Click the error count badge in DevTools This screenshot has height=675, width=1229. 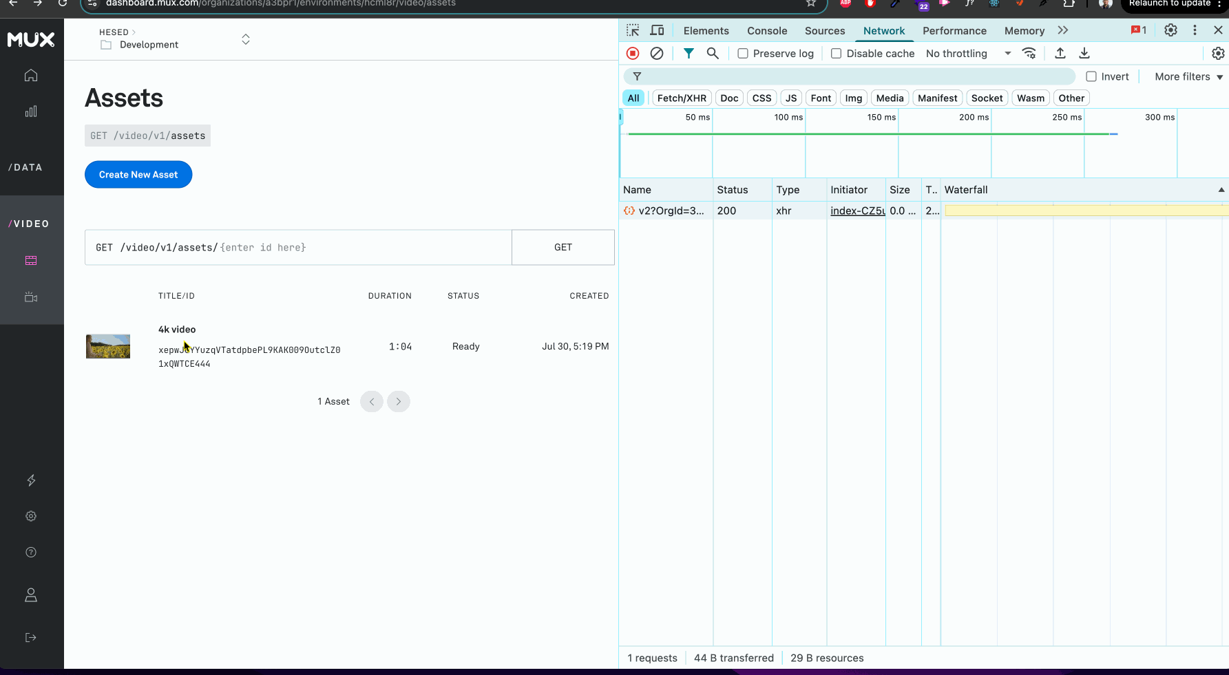(1139, 30)
